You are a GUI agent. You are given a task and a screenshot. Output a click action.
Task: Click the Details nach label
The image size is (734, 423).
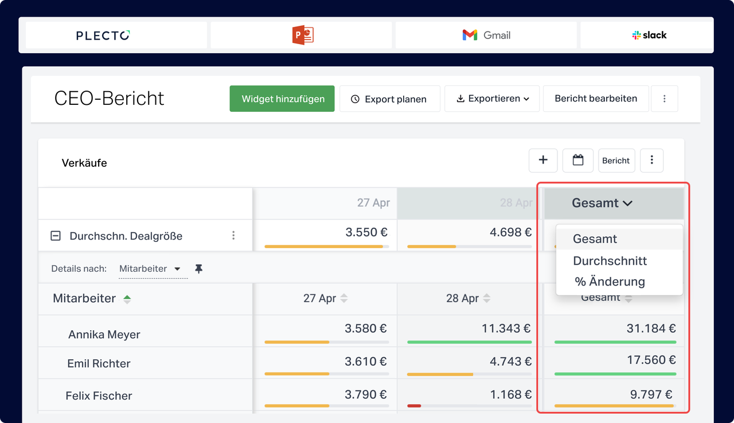click(80, 269)
